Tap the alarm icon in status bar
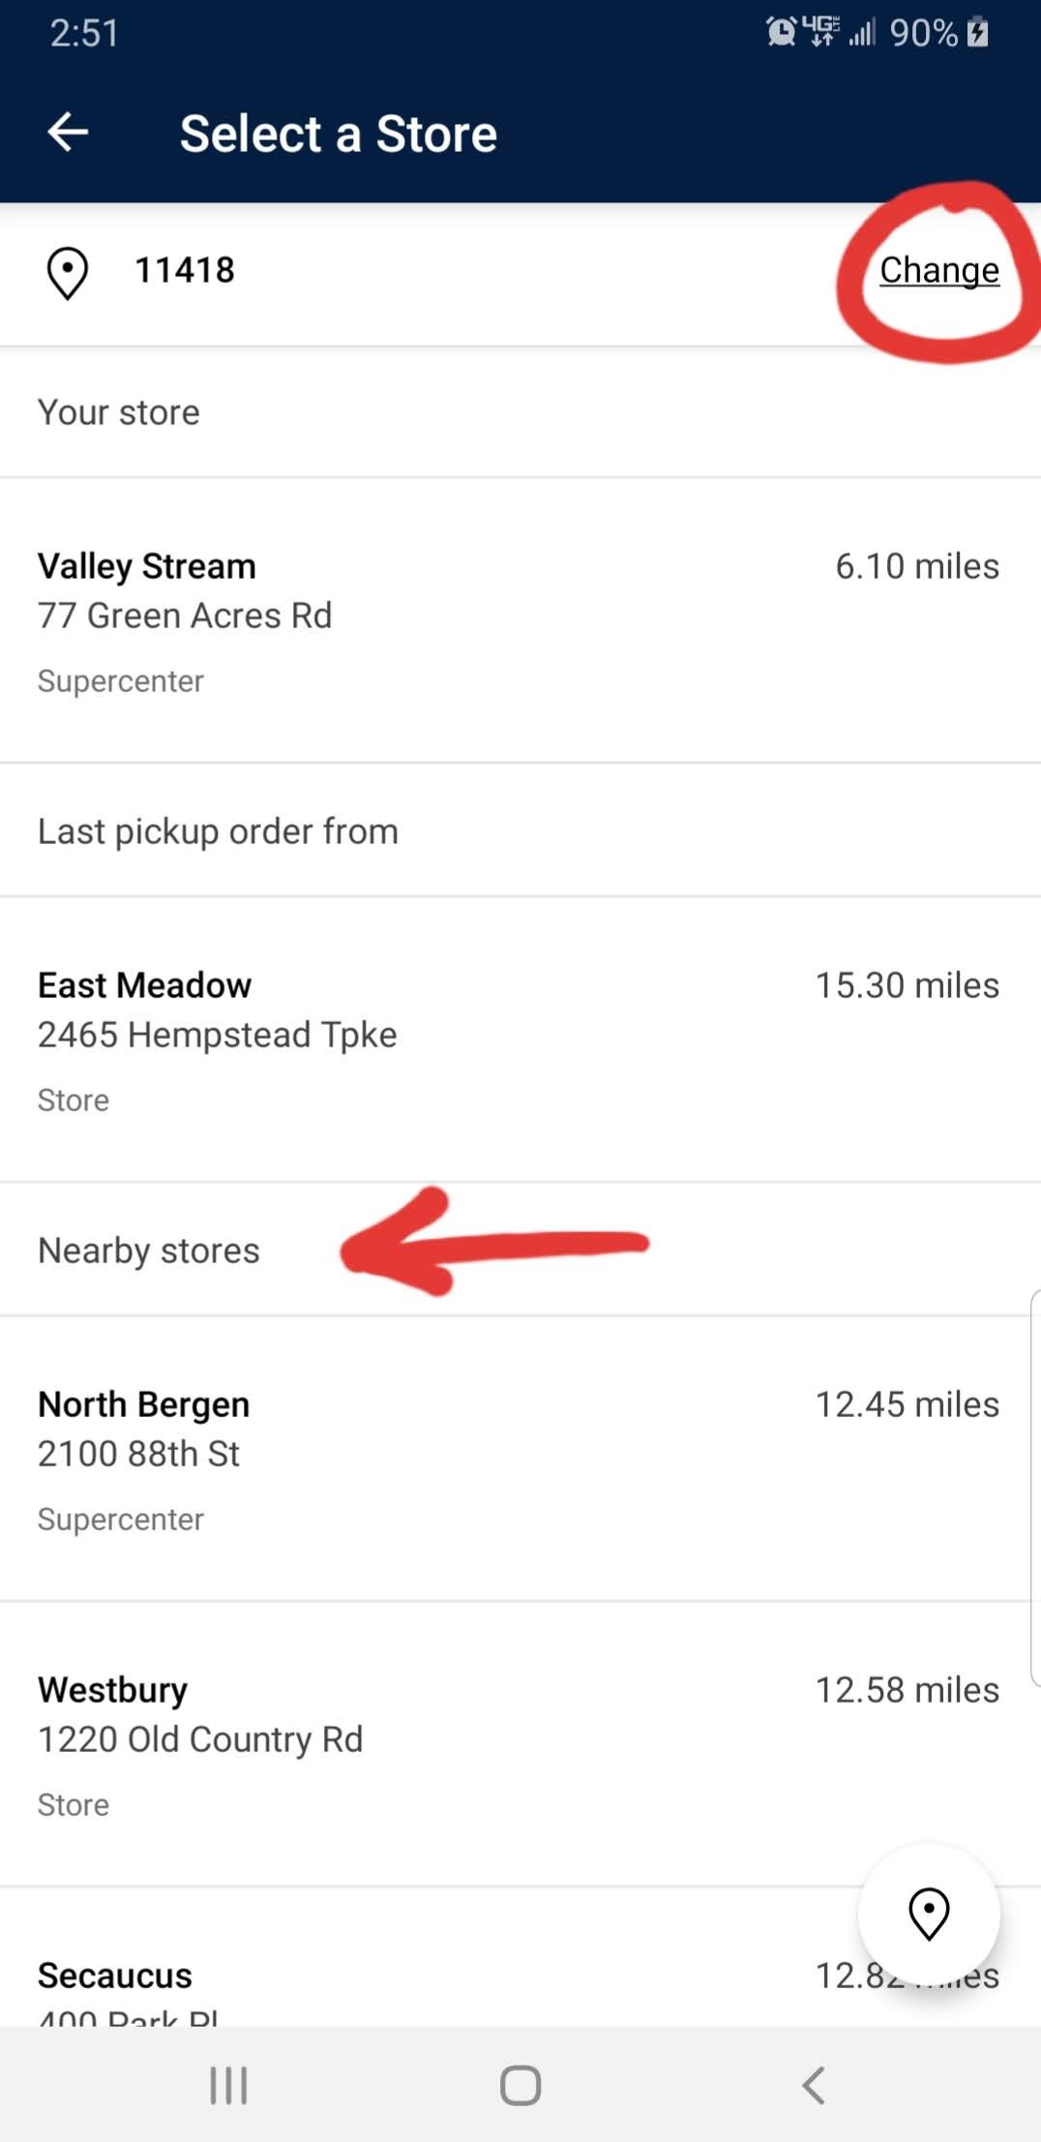 pos(781,32)
